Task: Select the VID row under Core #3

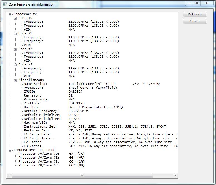Action: click(49, 76)
